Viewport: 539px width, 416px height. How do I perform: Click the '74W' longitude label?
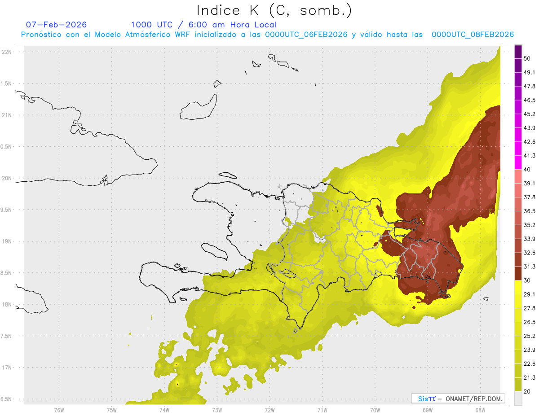click(164, 410)
